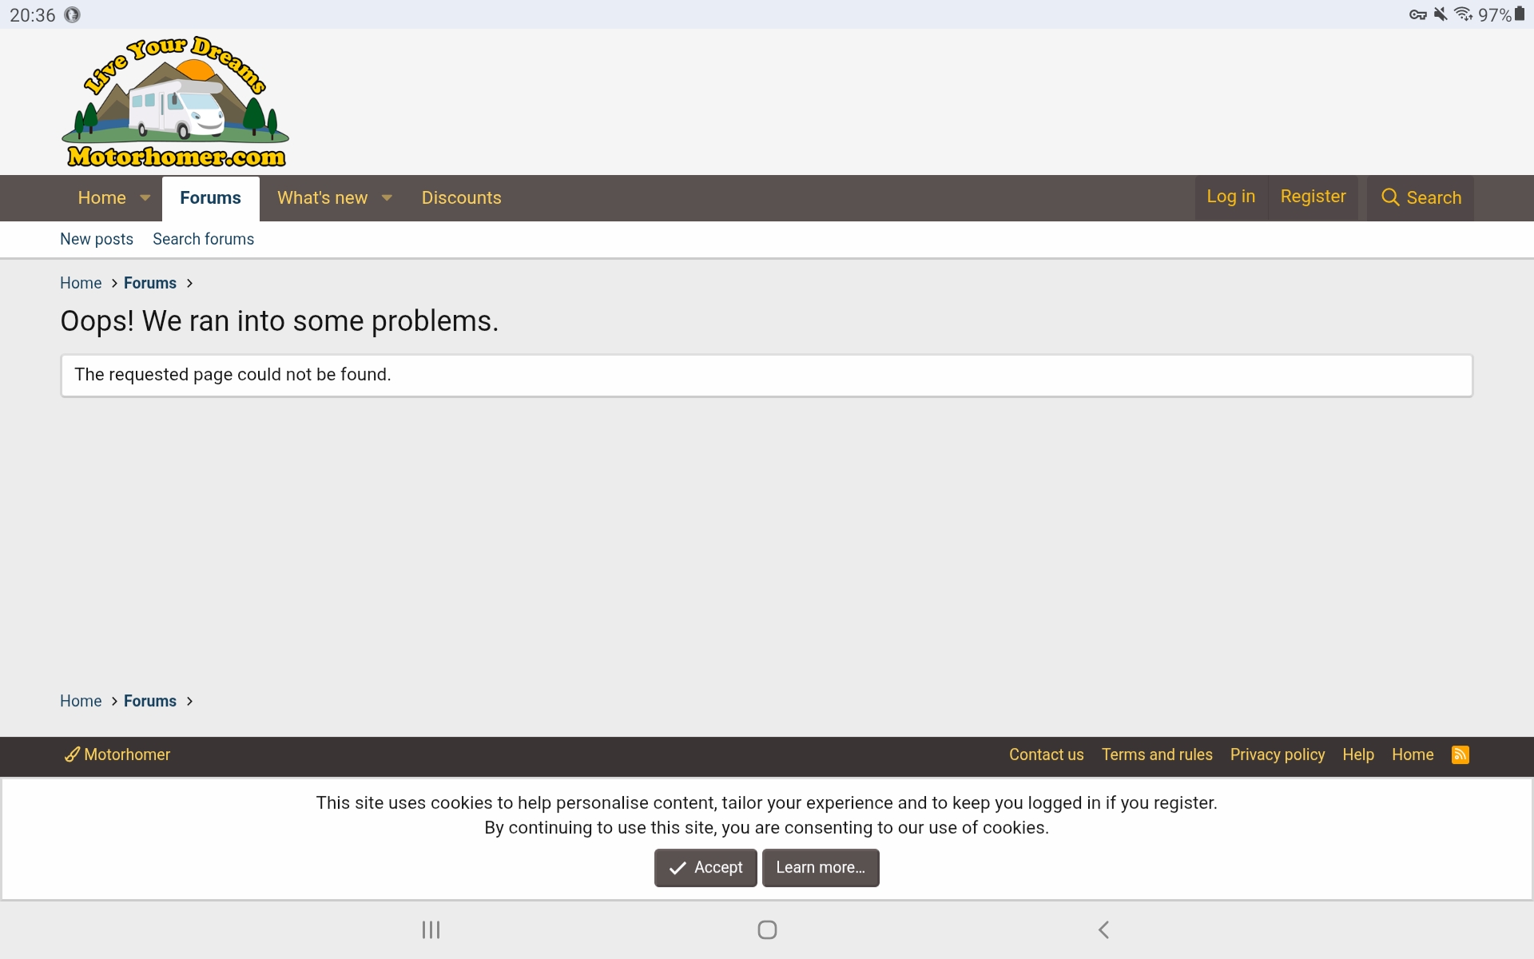
Task: Open Motorhomer style chooser brush link
Action: (117, 754)
